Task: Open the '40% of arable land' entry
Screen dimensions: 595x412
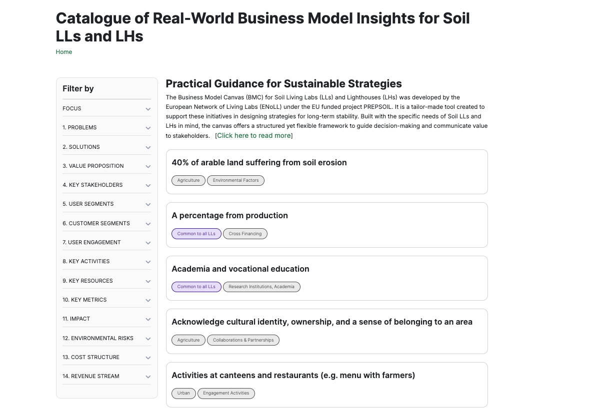Action: 259,163
